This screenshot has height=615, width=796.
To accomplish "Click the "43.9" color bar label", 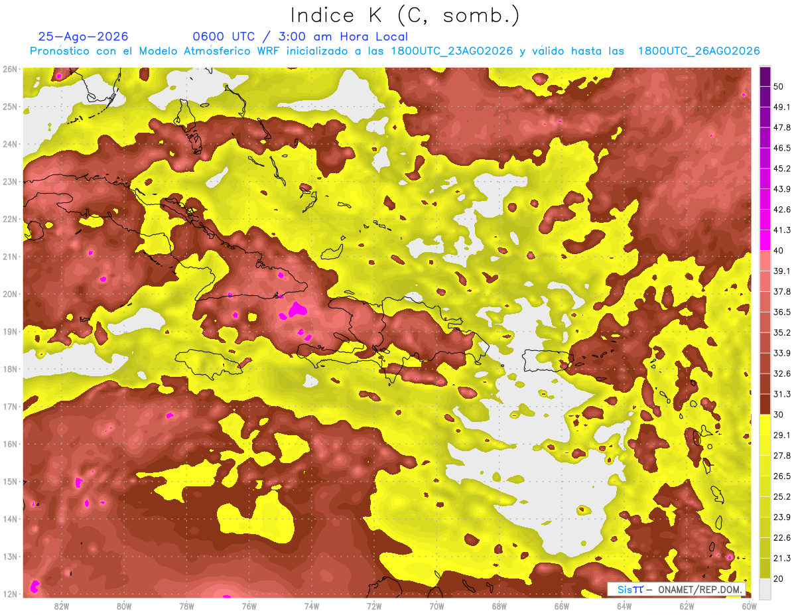I will pyautogui.click(x=782, y=189).
